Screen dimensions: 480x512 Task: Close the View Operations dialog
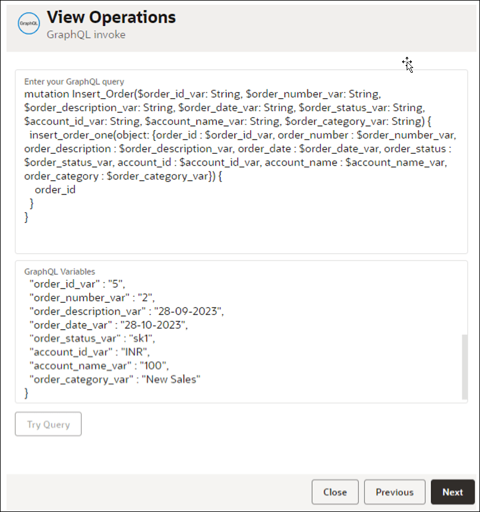[335, 492]
